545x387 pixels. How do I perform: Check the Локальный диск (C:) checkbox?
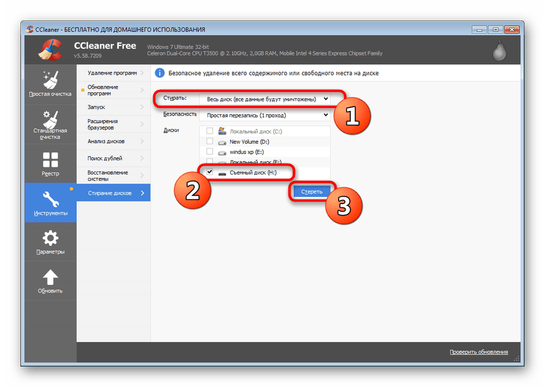tap(210, 131)
